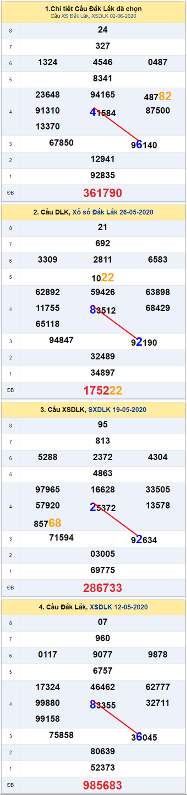187x795 pixels.
Task: Click the prize 8 number 24
Action: click(103, 30)
